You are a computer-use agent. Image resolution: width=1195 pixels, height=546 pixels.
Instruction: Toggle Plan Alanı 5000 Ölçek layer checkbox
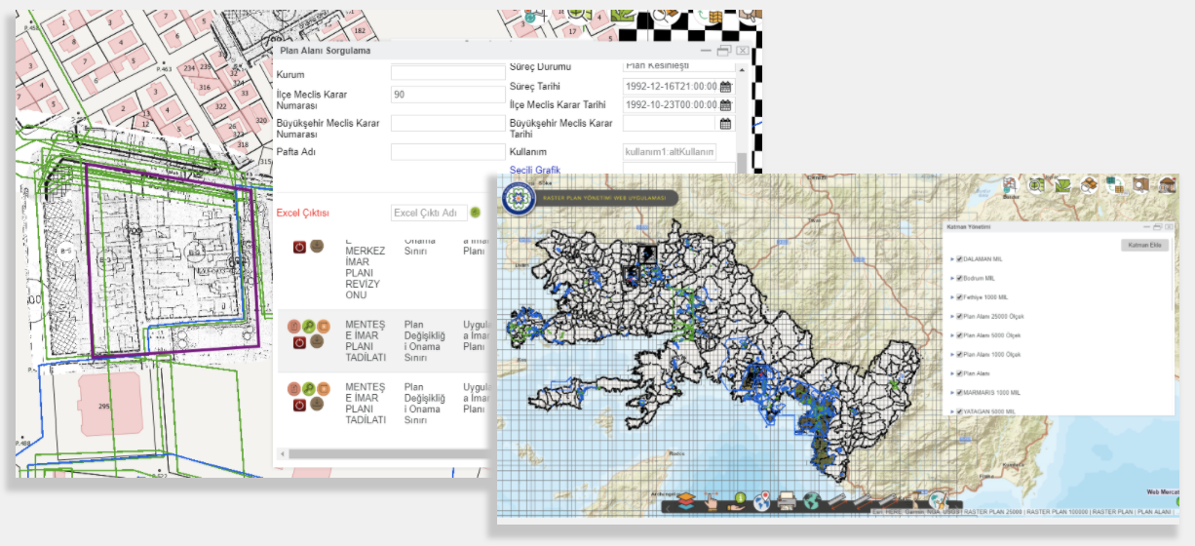959,335
